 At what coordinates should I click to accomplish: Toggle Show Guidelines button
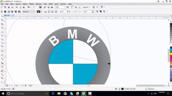pyautogui.click(x=80, y=7)
